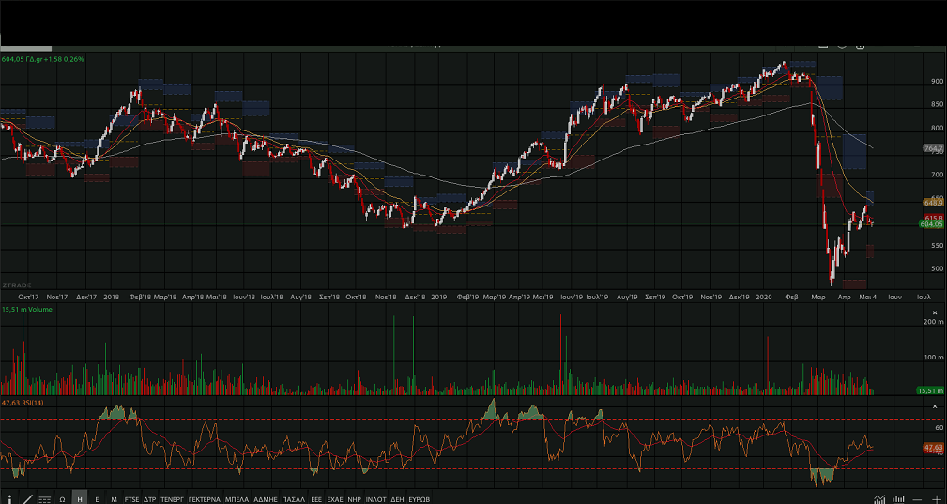Close the Volume indicator panel
Image resolution: width=947 pixels, height=504 pixels.
click(934, 313)
